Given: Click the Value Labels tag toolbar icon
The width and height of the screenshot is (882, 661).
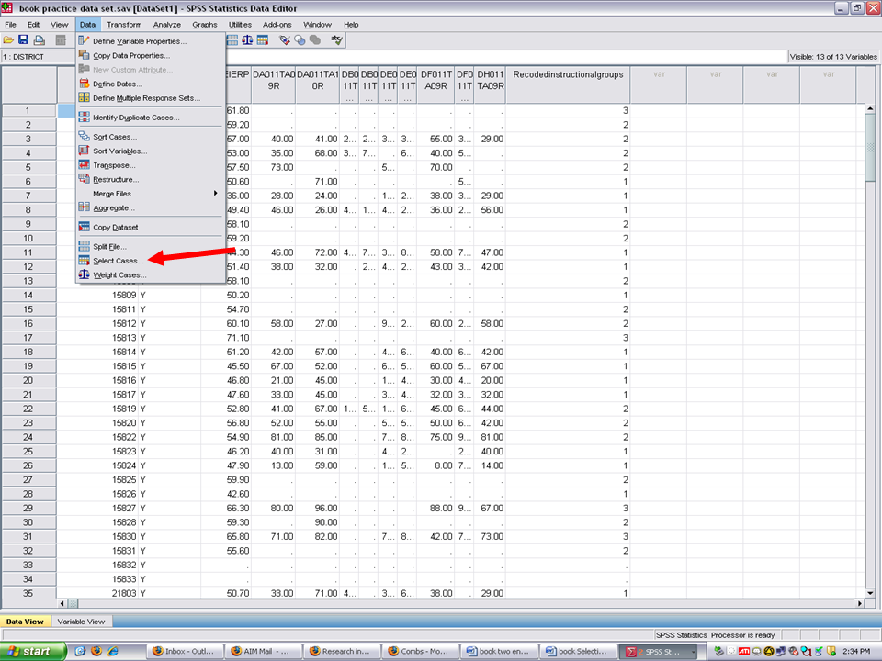Looking at the screenshot, I should [285, 40].
